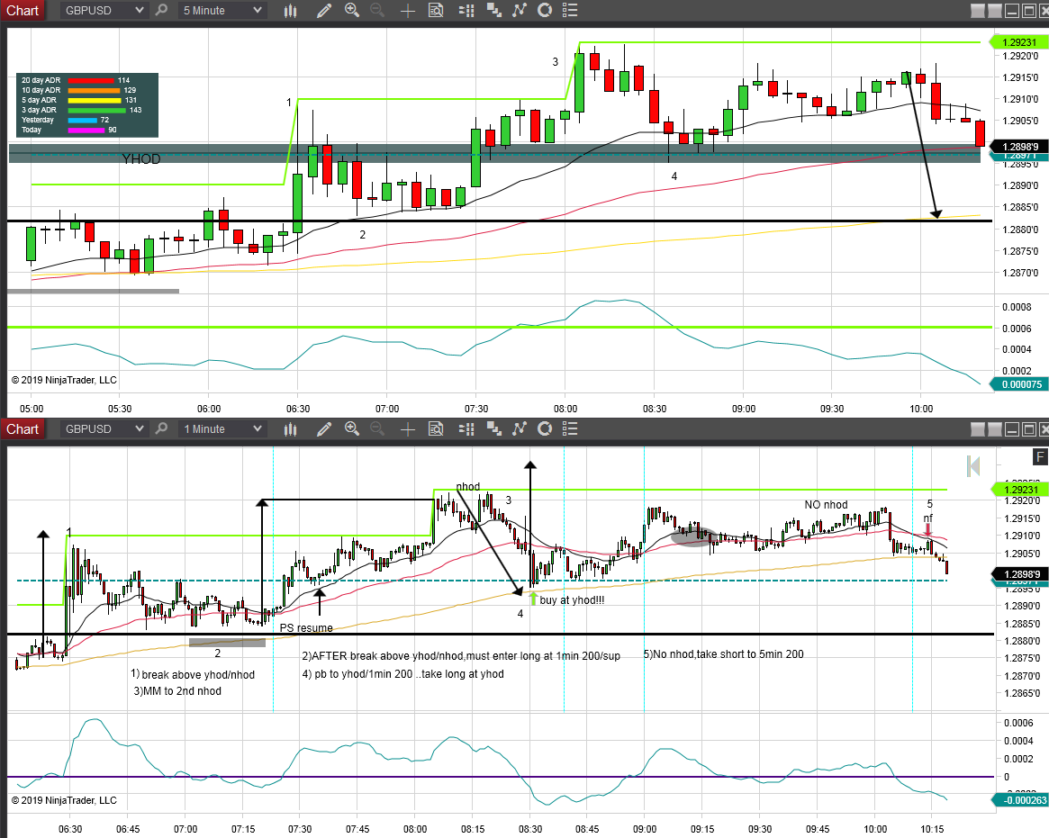Click zoom out icon on 5 Minute chart
1049x838 pixels.
[377, 10]
